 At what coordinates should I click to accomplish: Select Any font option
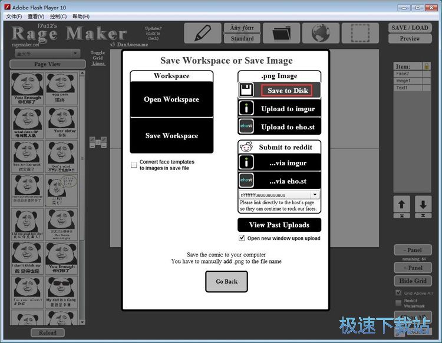point(242,28)
